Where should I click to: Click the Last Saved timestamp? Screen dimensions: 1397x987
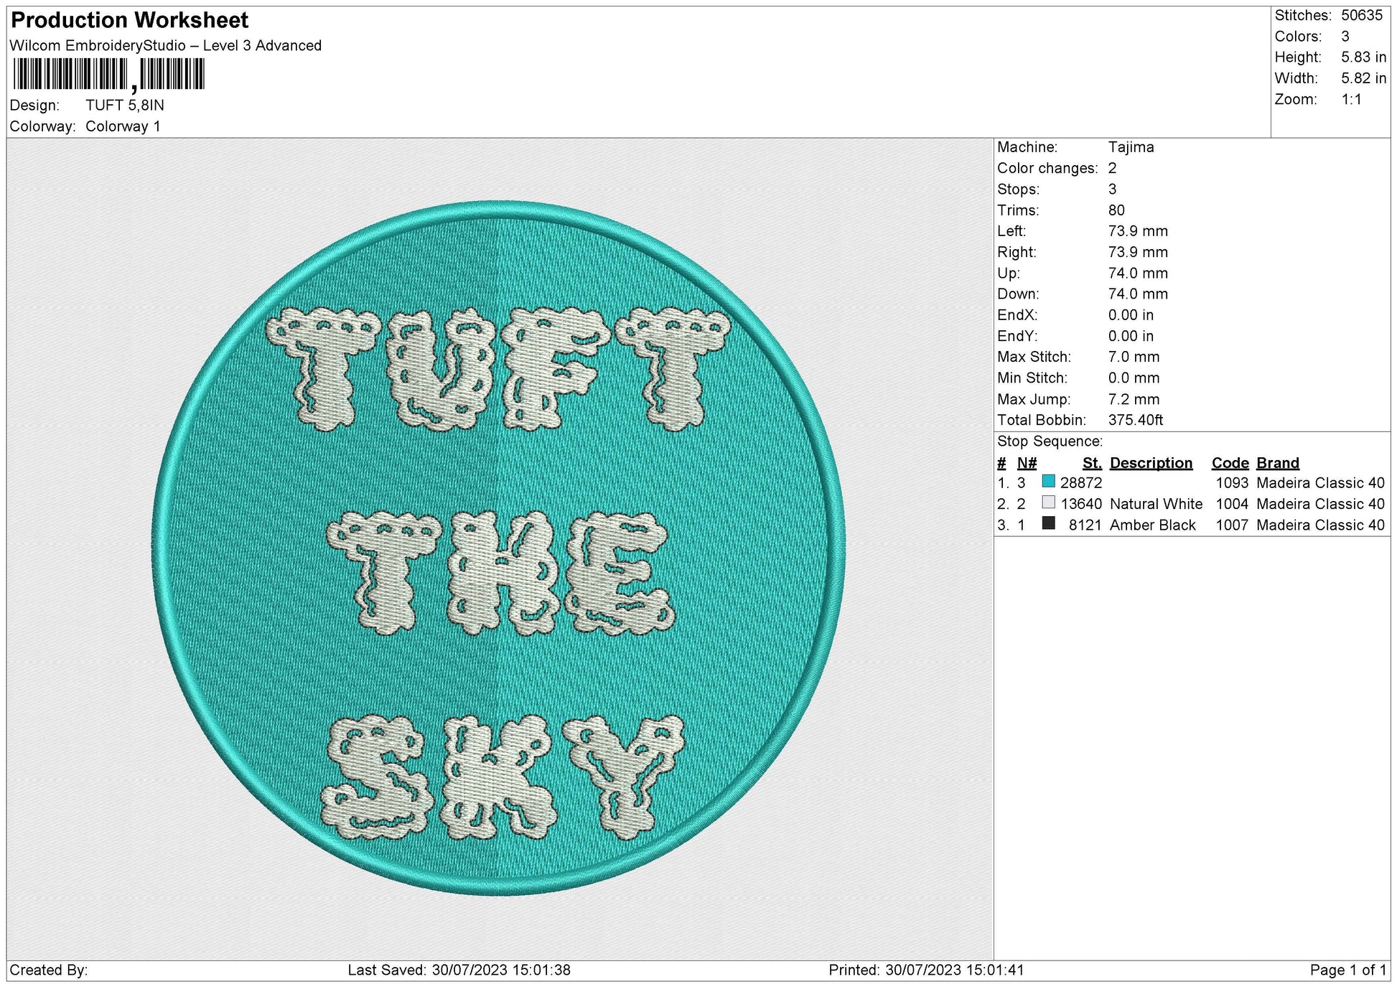click(x=454, y=970)
